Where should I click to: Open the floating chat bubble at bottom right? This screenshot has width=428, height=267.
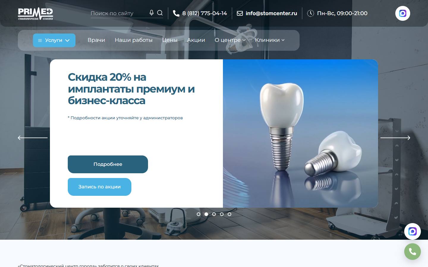[413, 231]
